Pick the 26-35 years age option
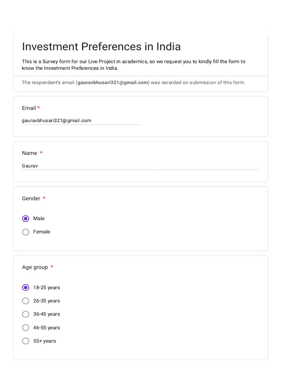The width and height of the screenshot is (281, 375). coord(26,301)
